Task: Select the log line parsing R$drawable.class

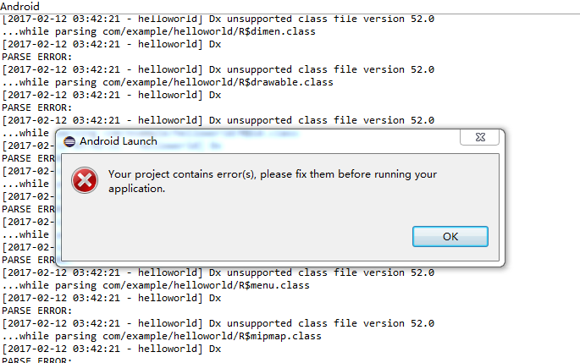Action: pos(168,82)
